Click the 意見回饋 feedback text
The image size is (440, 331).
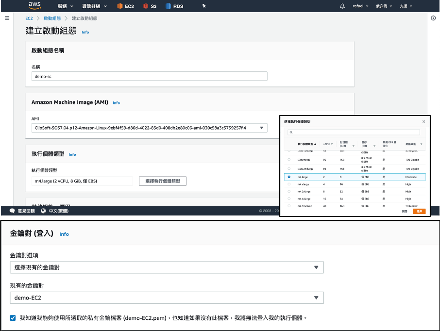[26, 211]
